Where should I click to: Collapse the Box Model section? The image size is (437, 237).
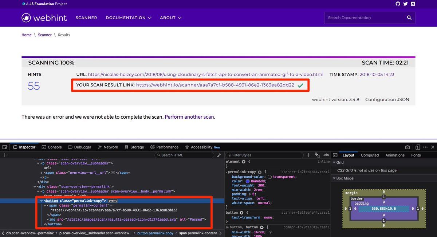tap(334, 178)
